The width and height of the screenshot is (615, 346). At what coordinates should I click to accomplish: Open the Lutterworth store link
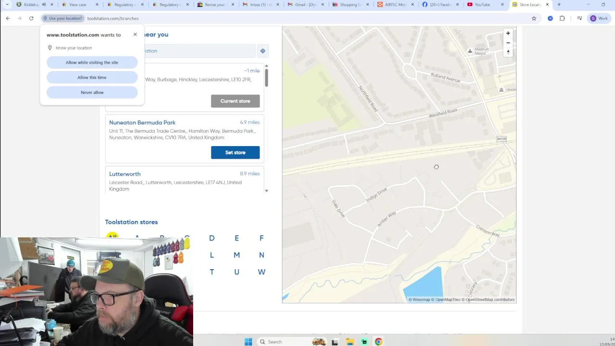coord(125,174)
